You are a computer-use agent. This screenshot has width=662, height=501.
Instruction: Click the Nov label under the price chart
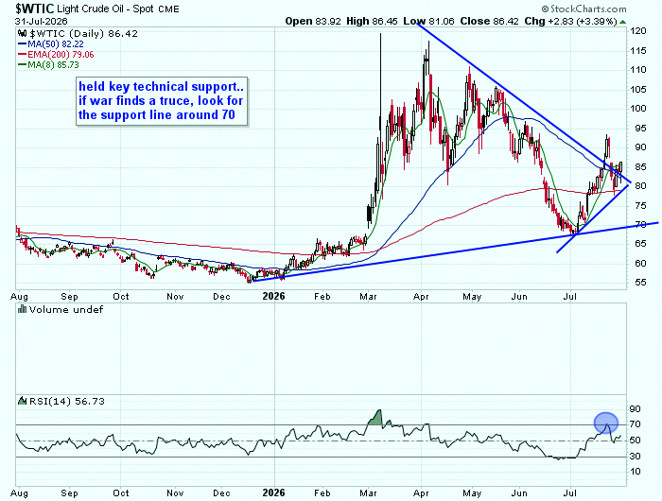(x=175, y=297)
